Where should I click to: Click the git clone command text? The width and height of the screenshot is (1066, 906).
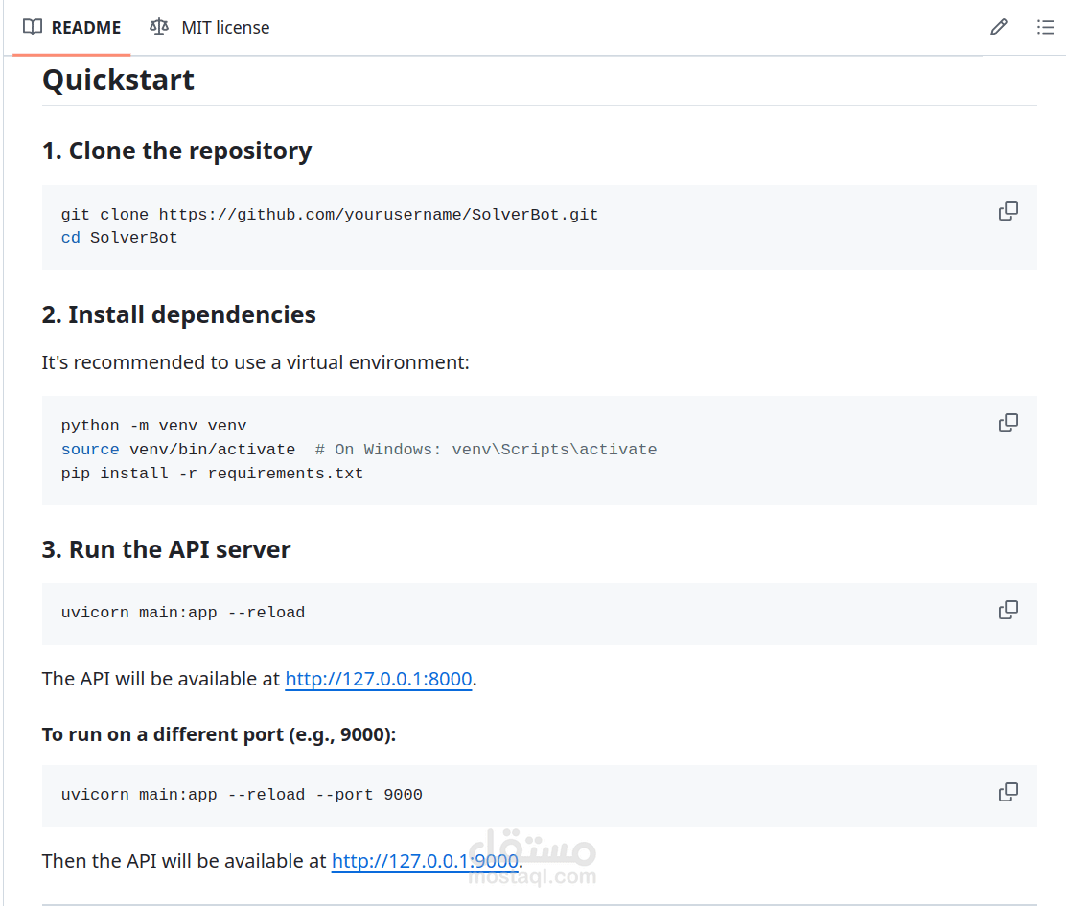(x=330, y=215)
